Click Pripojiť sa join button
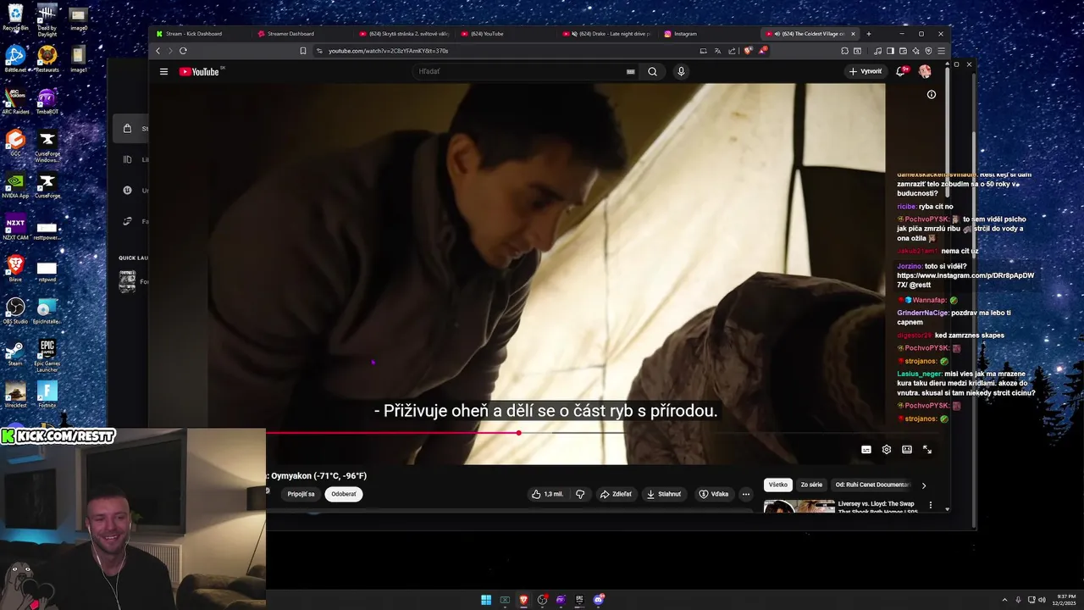This screenshot has height=610, width=1084. 301,494
